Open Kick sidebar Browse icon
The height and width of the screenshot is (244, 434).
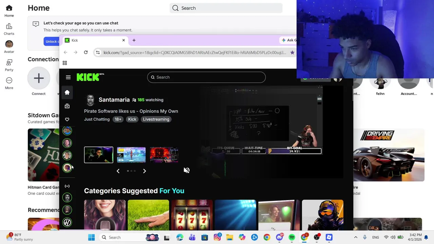[x=67, y=106]
